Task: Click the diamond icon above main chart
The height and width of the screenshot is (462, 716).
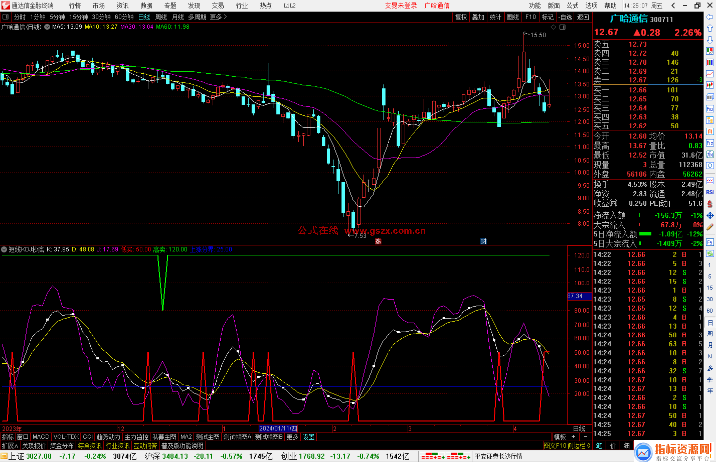Action: coord(553,27)
